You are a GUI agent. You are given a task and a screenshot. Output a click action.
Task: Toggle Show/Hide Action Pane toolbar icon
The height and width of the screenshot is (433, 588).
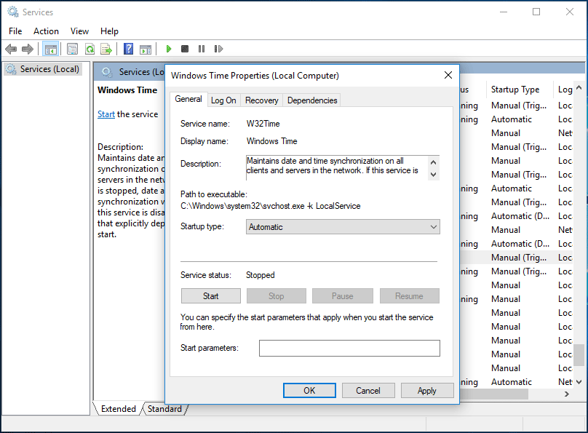(146, 49)
